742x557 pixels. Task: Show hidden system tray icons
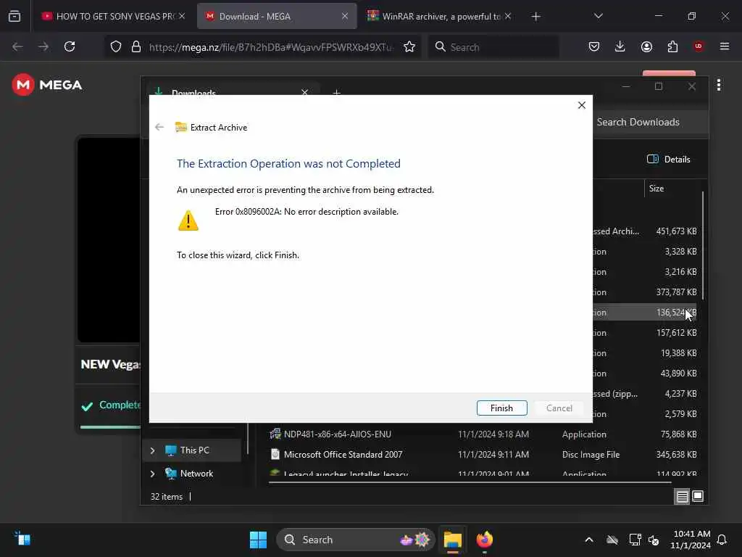[x=588, y=540]
